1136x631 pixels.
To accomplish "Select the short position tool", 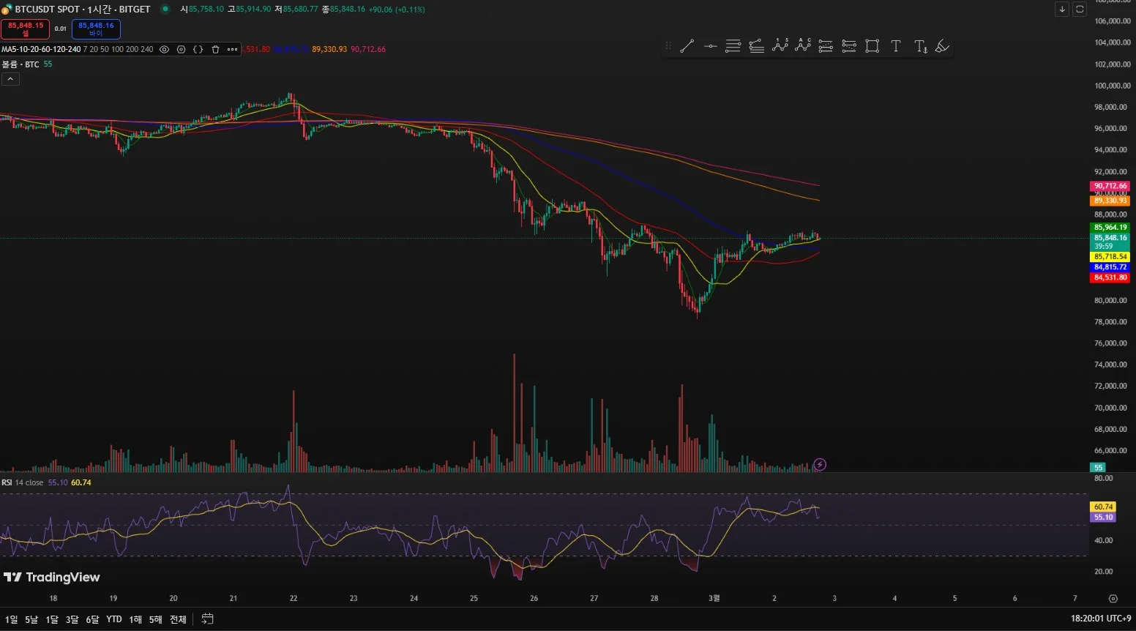I will [x=849, y=46].
